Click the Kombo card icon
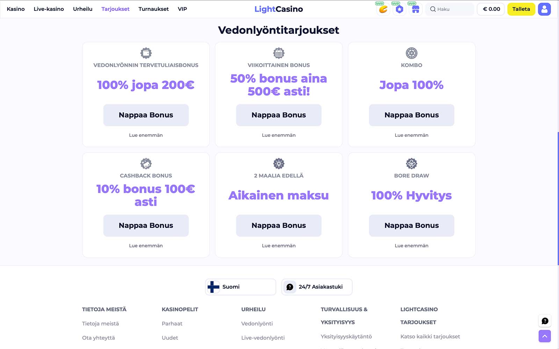The image size is (559, 349). click(412, 53)
